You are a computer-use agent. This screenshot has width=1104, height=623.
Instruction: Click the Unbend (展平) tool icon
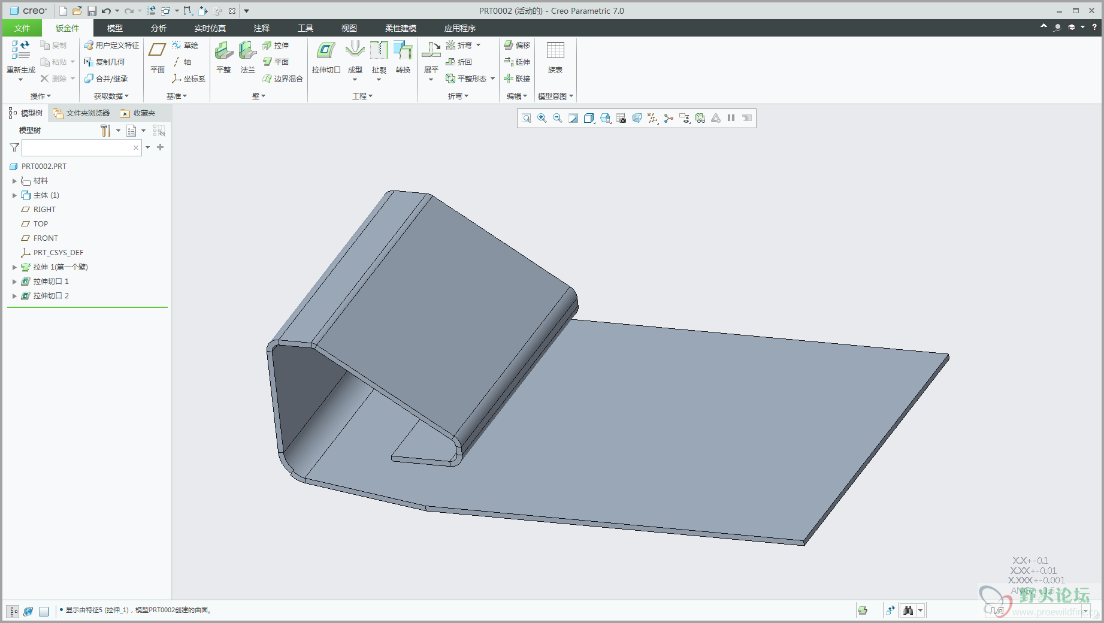coord(431,50)
